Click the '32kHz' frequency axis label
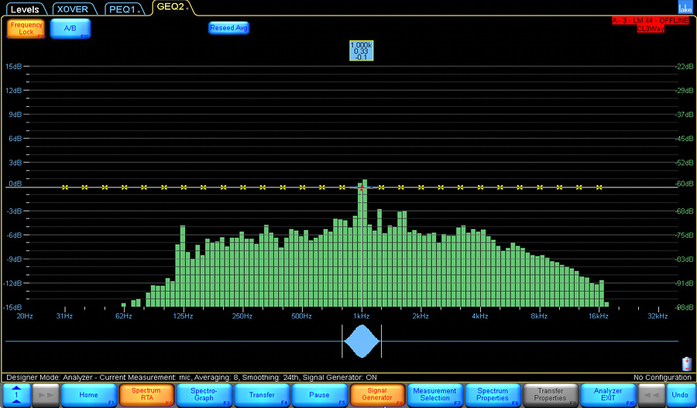The image size is (697, 408). point(658,317)
